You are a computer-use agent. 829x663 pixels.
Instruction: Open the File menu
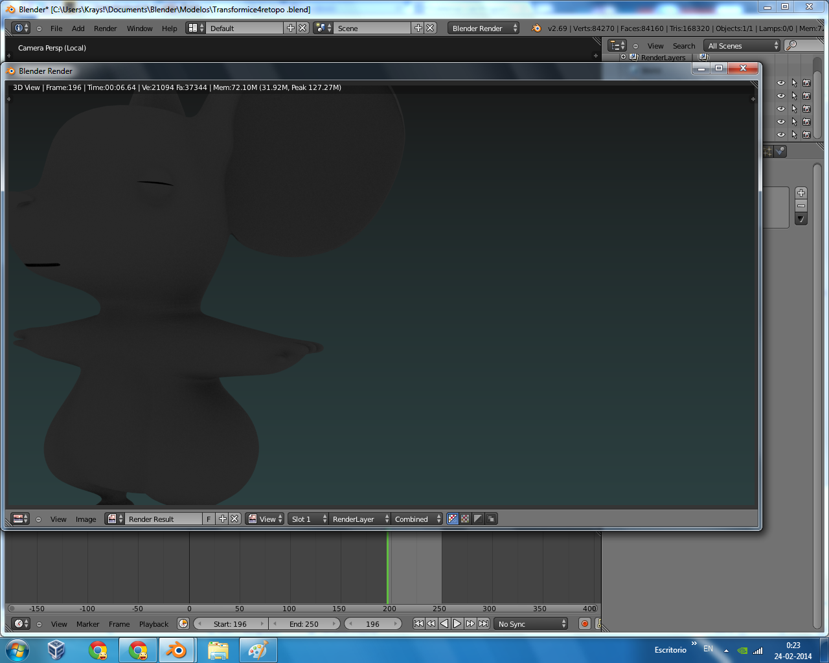[56, 28]
